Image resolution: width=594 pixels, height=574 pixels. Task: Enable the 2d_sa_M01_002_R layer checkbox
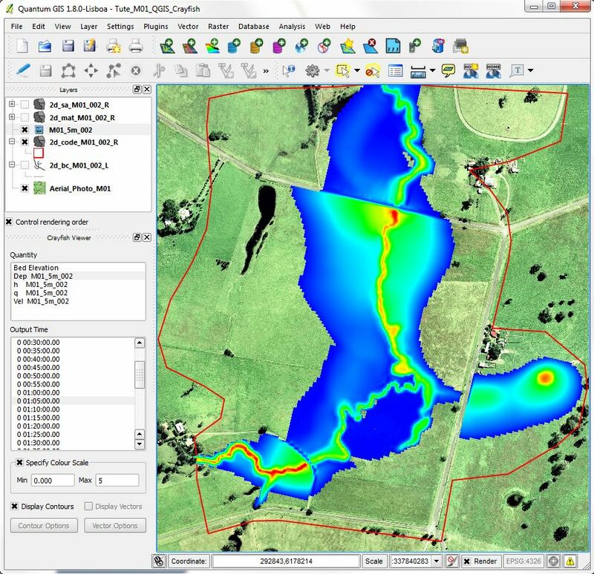[25, 105]
